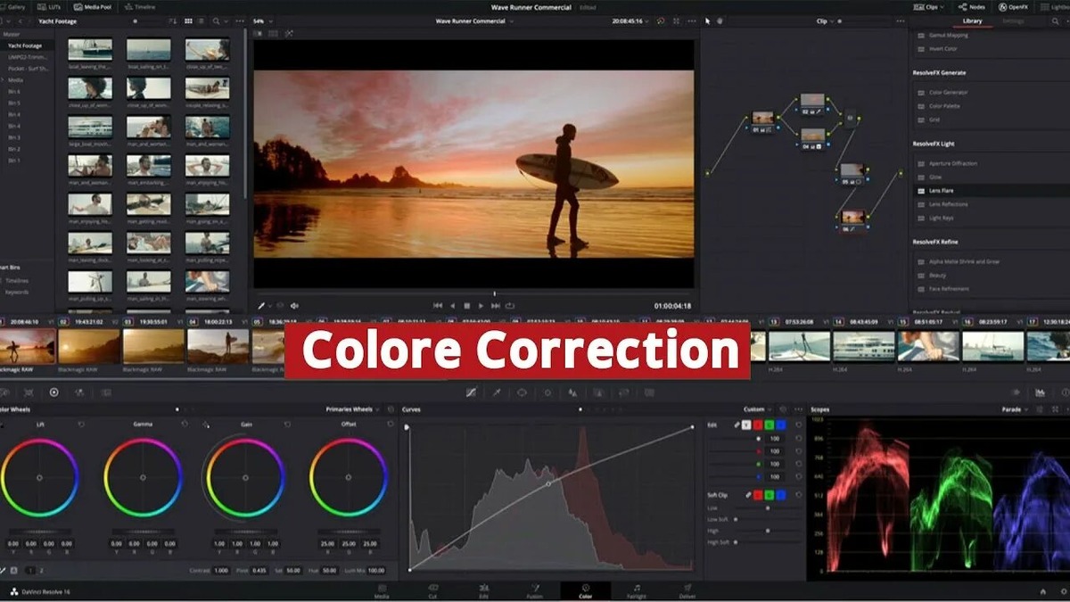Screen dimensions: 1070x602
Task: Expand the Media bin folder
Action: tap(4, 80)
